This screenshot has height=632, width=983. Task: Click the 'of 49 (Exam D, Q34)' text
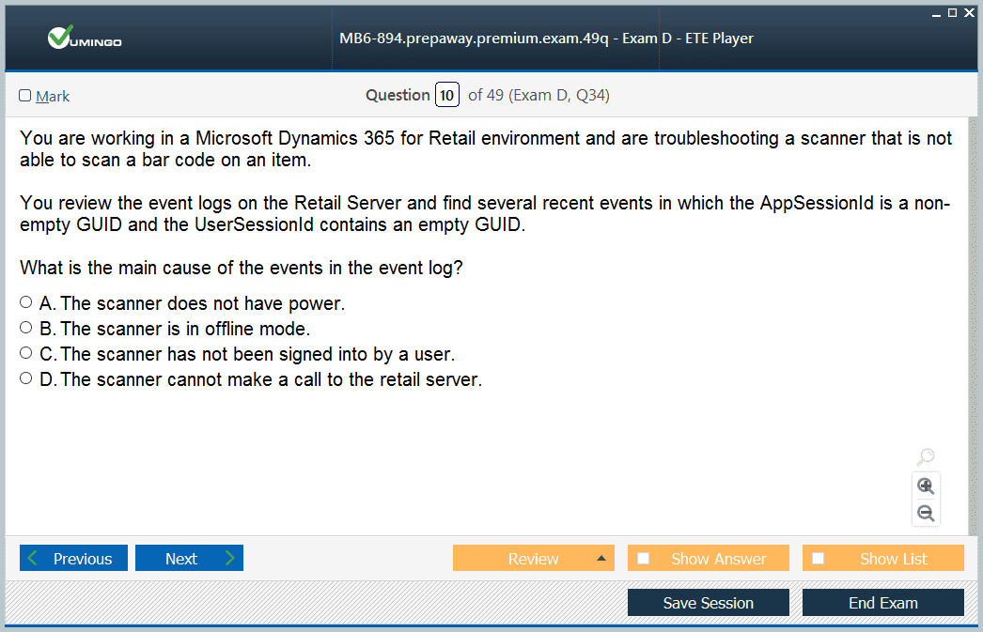point(538,95)
